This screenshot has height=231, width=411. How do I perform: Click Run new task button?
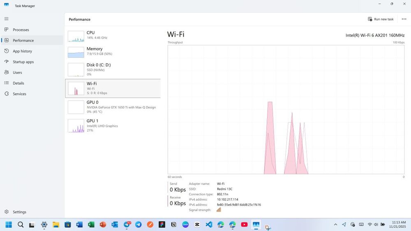tap(381, 19)
